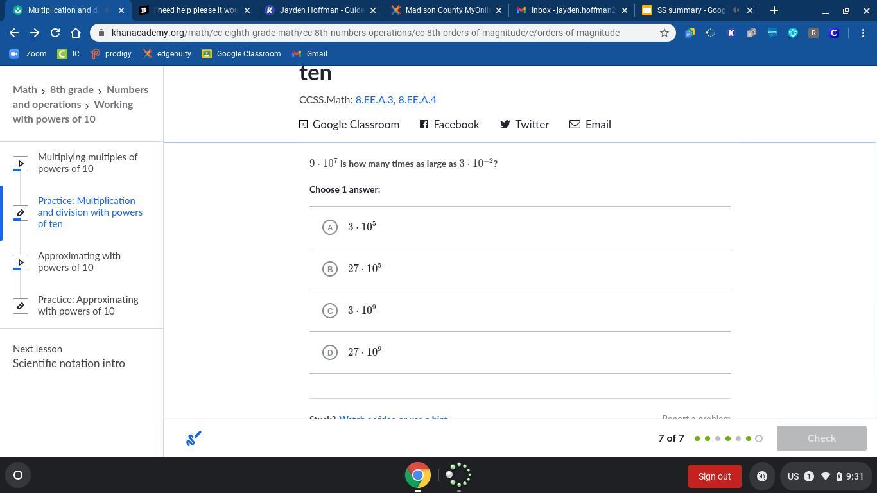Select answer choice B, 27 · 10^5

pyautogui.click(x=330, y=269)
